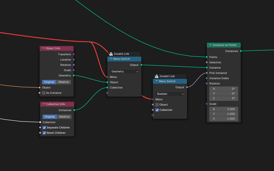Open Boolean data type dropdown
The image size is (274, 171).
click(x=170, y=94)
